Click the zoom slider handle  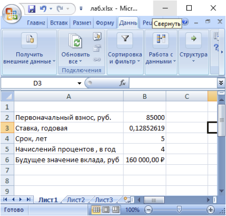(179, 209)
